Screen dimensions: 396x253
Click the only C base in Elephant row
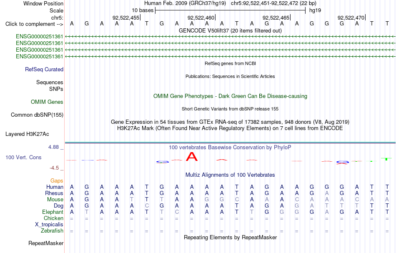point(177,212)
